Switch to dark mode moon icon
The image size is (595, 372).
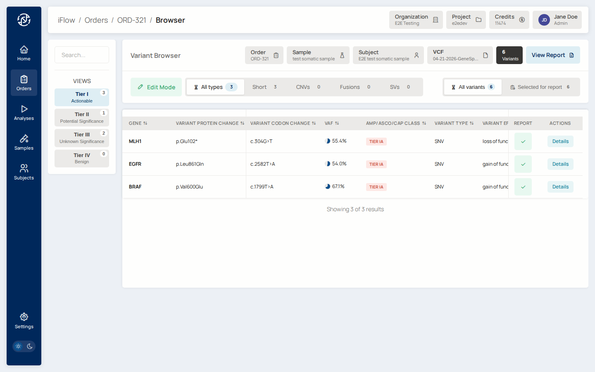[30, 346]
